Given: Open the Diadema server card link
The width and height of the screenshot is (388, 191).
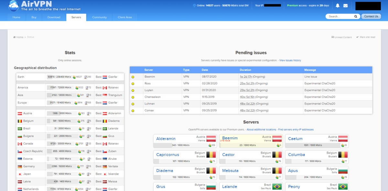Looking at the screenshot, I should 165,171.
